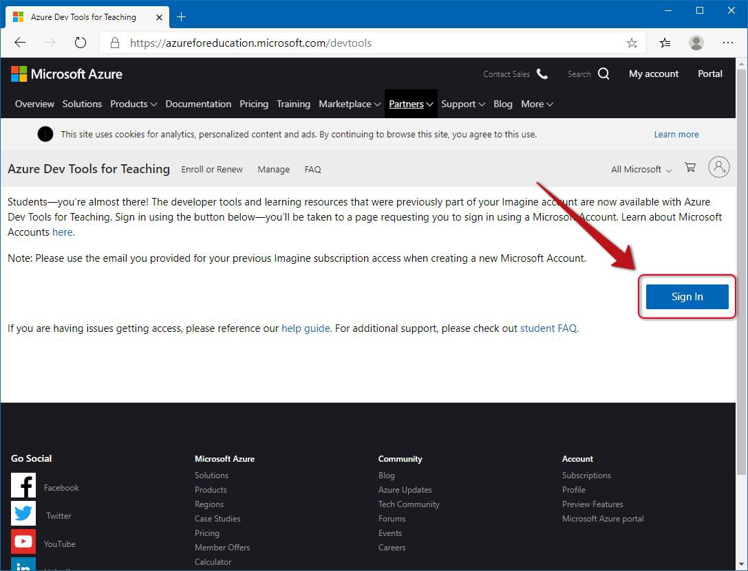748x571 pixels.
Task: Click the browser back arrow
Action: (20, 43)
